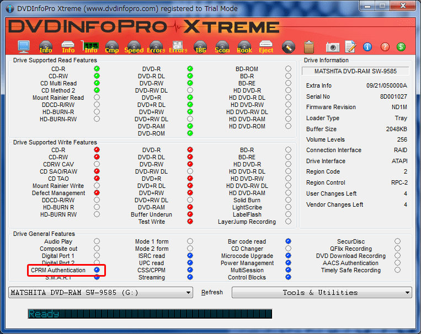Click the SecurDisc feature indicator
The image size is (421, 334).
(x=398, y=241)
